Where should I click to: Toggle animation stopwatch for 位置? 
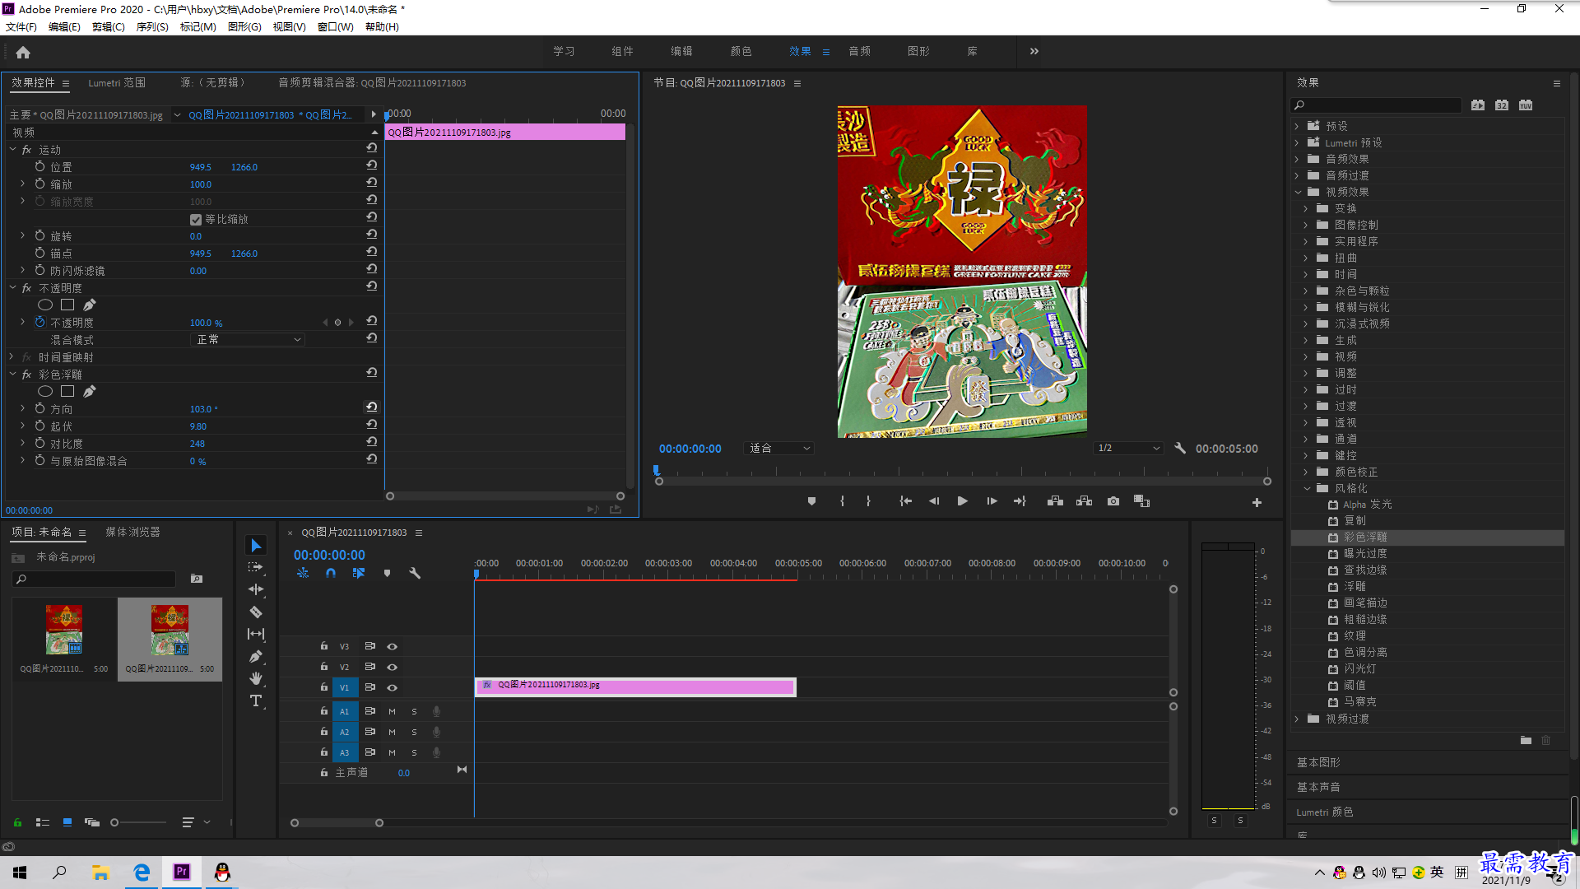tap(39, 166)
